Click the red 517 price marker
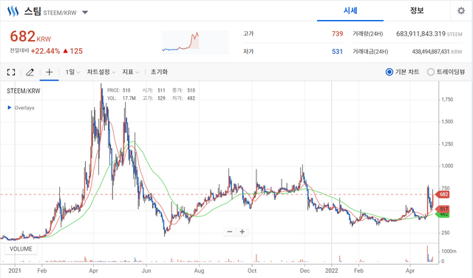Image resolution: width=473 pixels, height=278 pixels. point(443,209)
